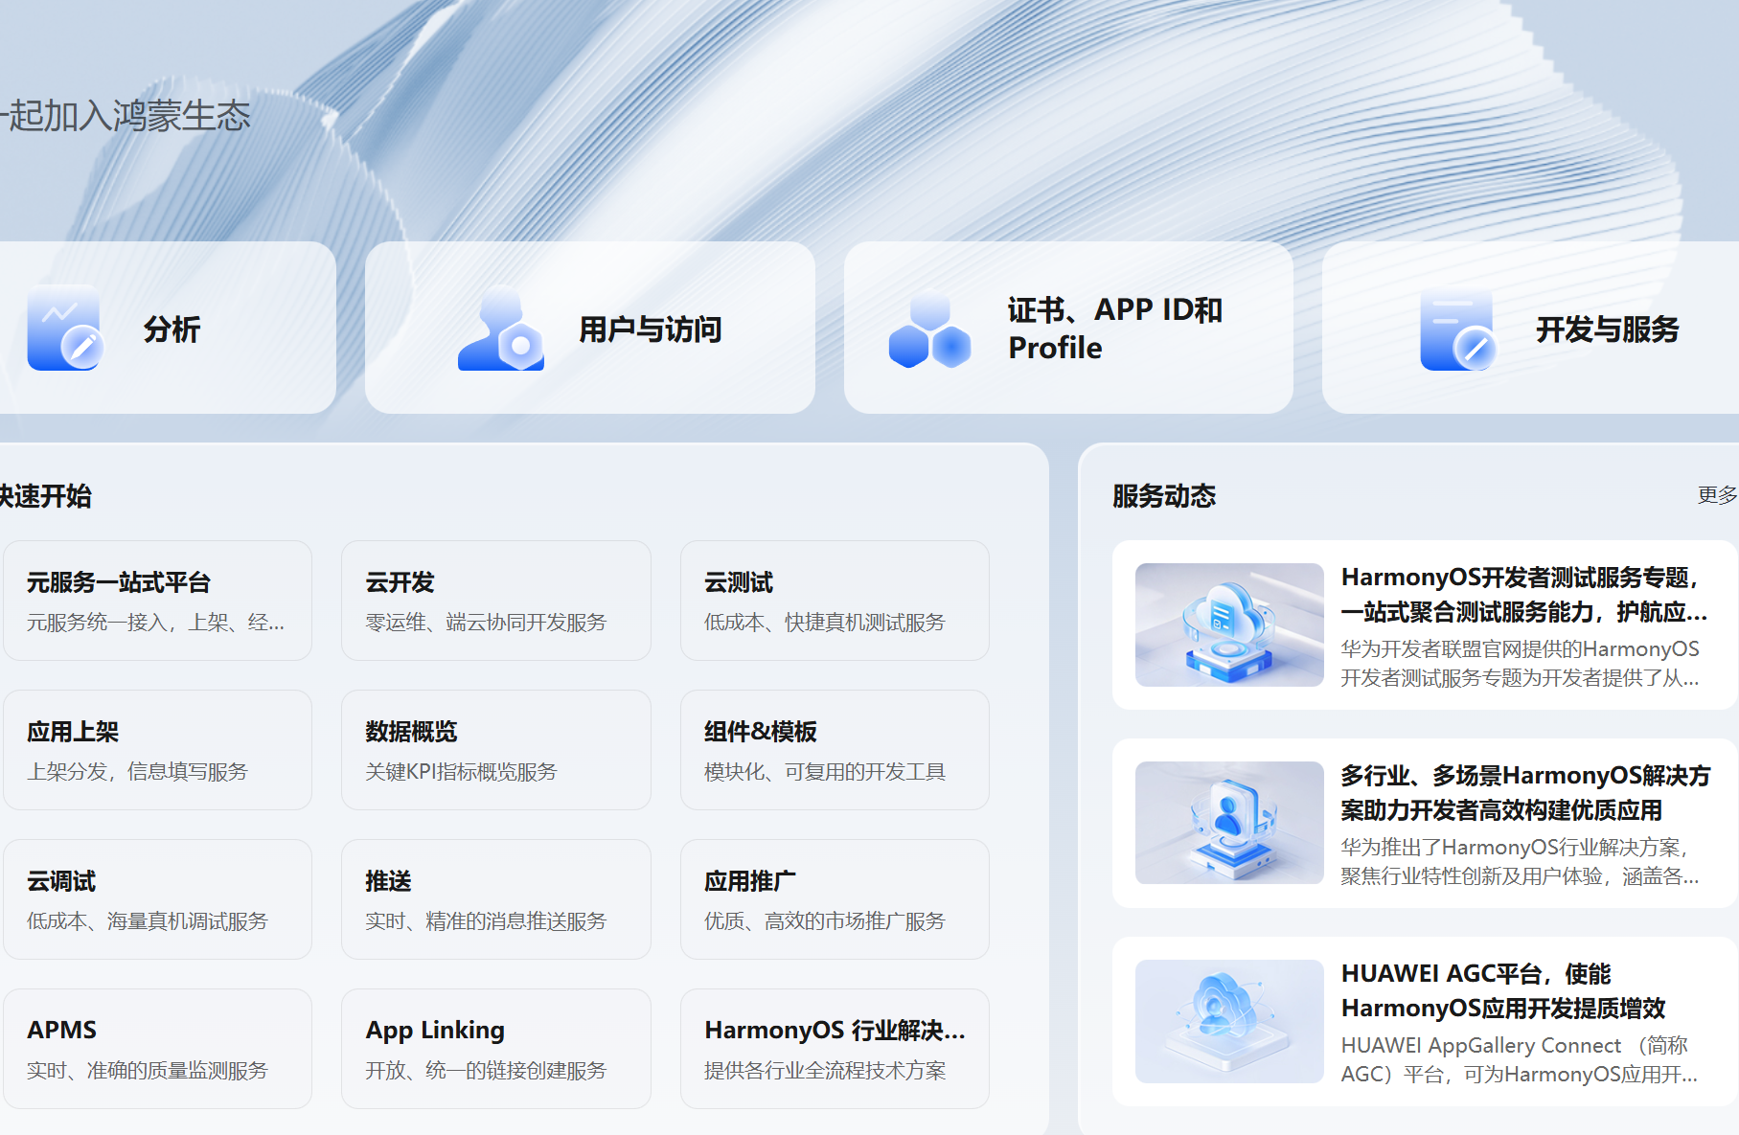
Task: Read the HUAWEI AGC平台，使能 article title
Action: (1503, 991)
